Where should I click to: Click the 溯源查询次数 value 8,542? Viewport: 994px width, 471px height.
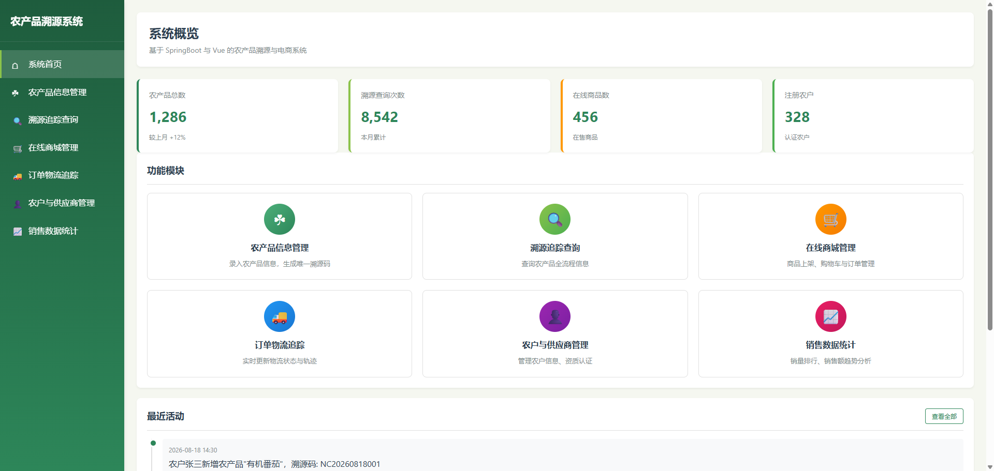point(379,117)
